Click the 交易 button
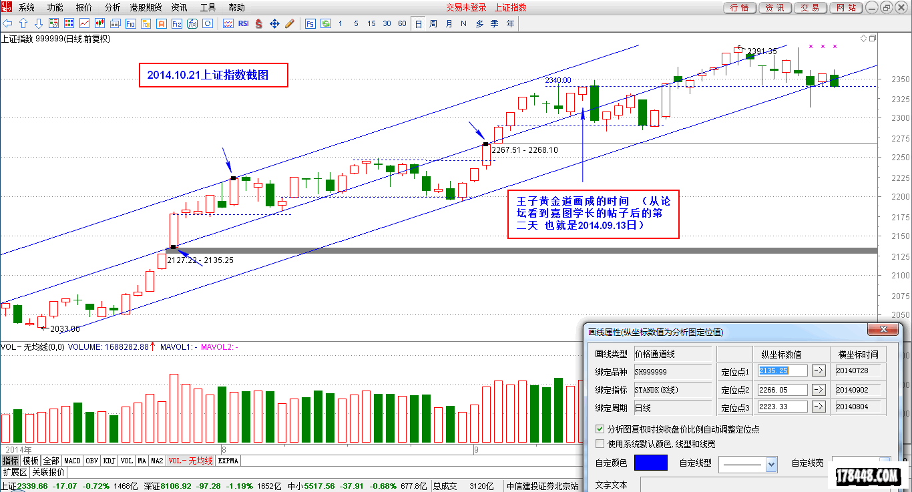Viewport: 912px width, 492px height. [810, 7]
